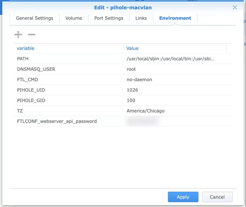Screen dimensions: 246x207
Task: Edit the DNSMASQ_USER value root
Action: click(x=131, y=69)
